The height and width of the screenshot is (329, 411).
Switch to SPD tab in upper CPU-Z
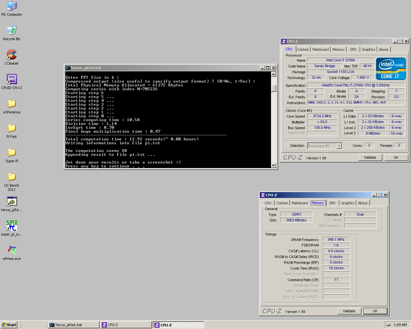click(x=353, y=49)
